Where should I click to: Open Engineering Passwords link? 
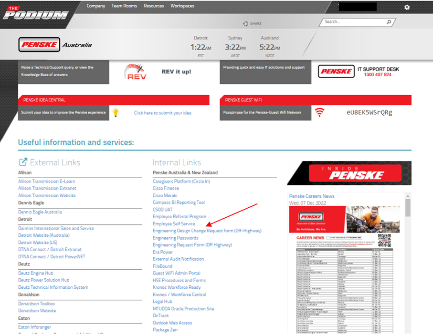pyautogui.click(x=176, y=238)
